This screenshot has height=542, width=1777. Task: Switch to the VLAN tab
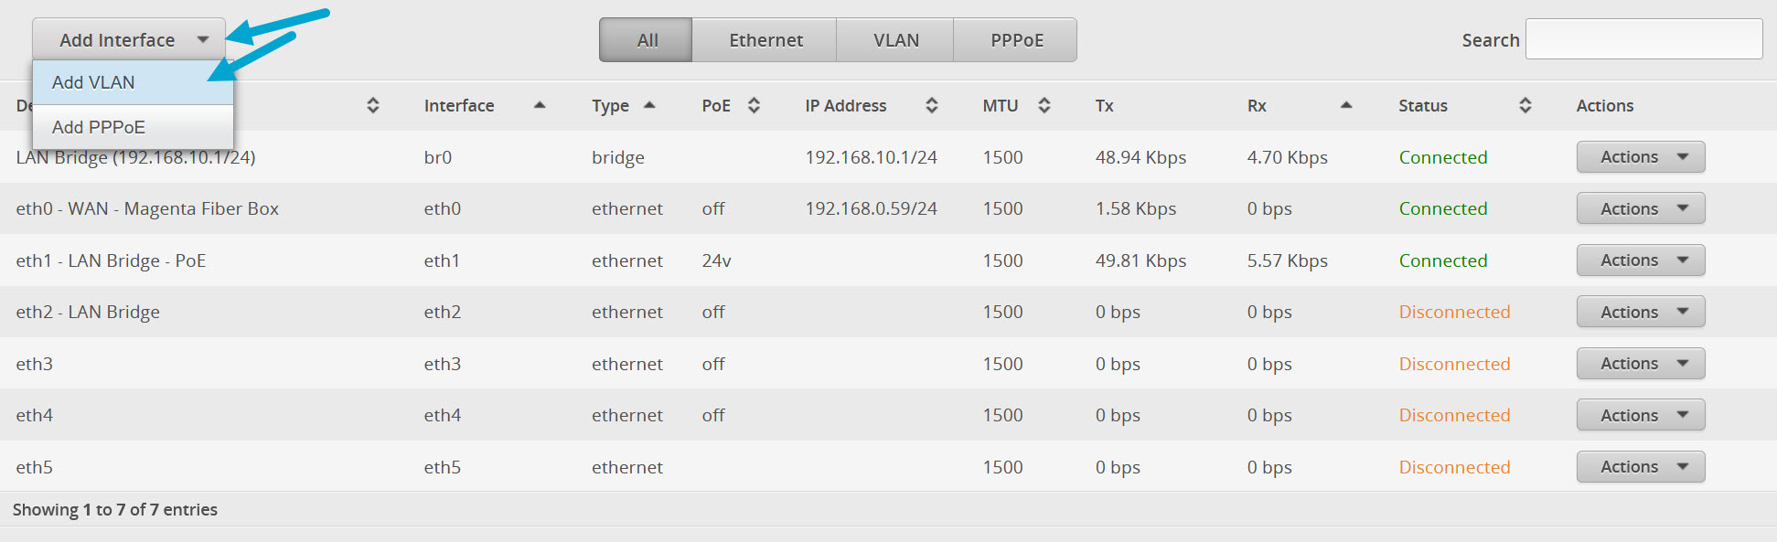click(x=894, y=39)
